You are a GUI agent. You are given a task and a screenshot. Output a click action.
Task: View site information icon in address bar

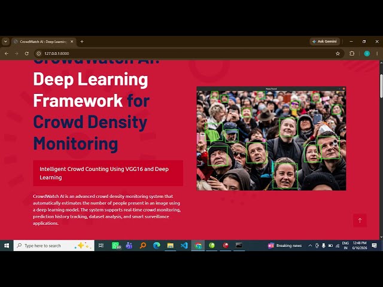pos(38,53)
